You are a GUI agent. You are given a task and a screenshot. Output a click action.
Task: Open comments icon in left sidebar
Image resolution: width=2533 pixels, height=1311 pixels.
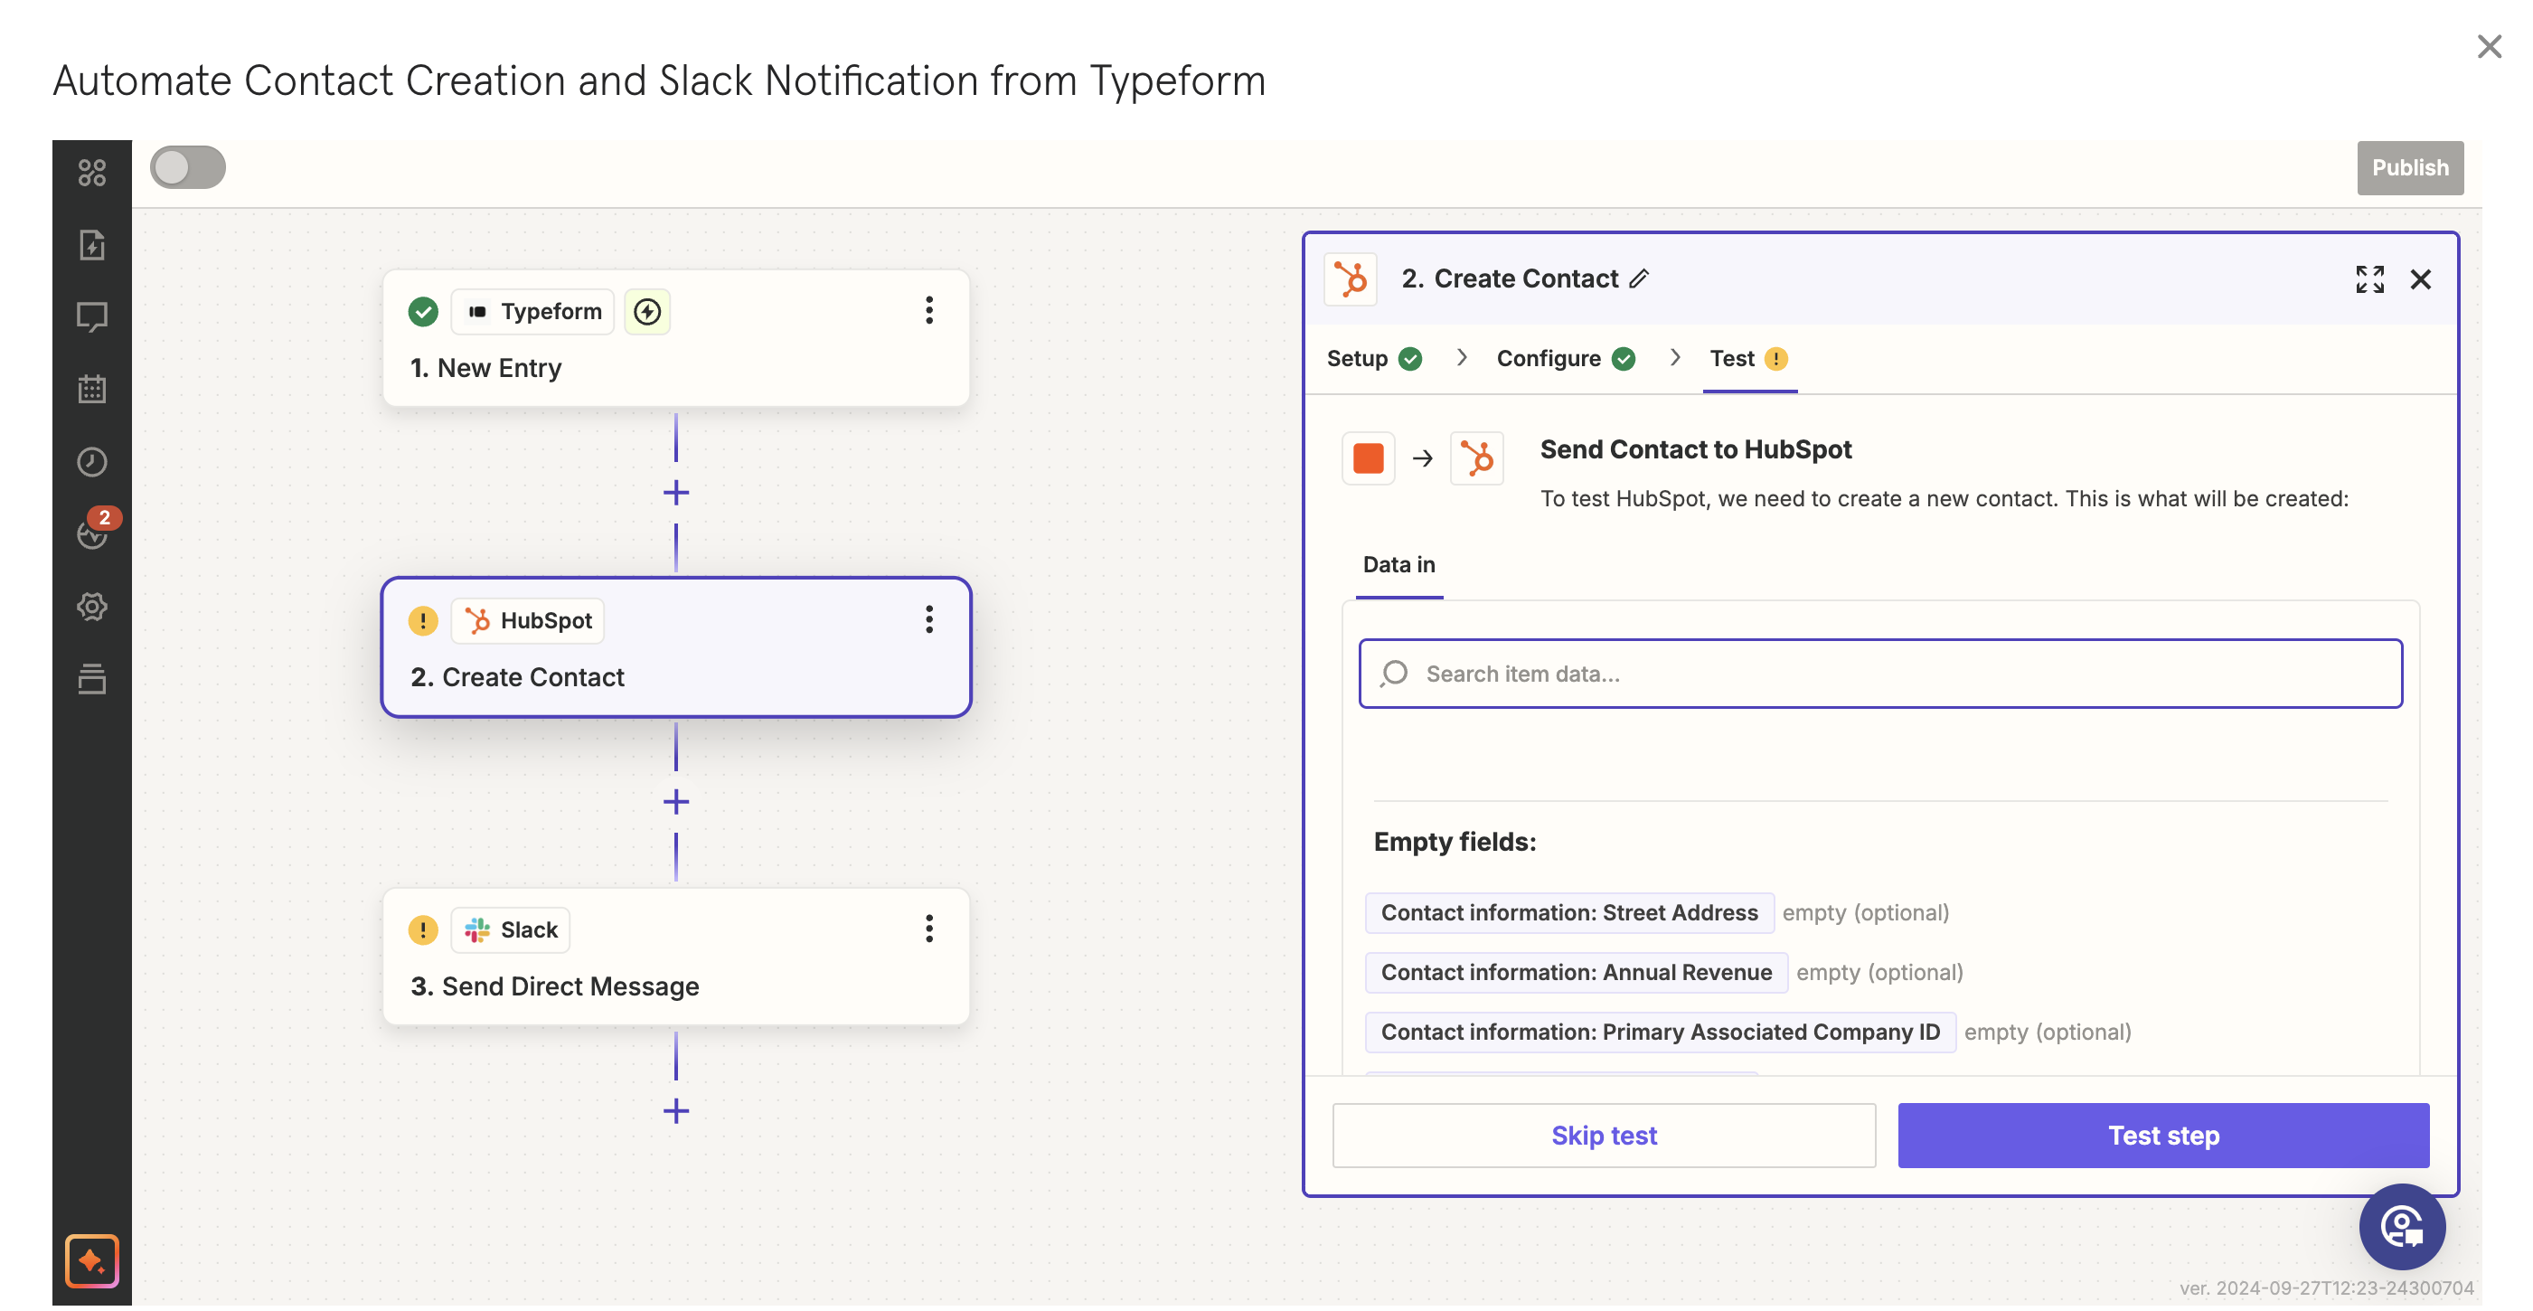pos(91,316)
